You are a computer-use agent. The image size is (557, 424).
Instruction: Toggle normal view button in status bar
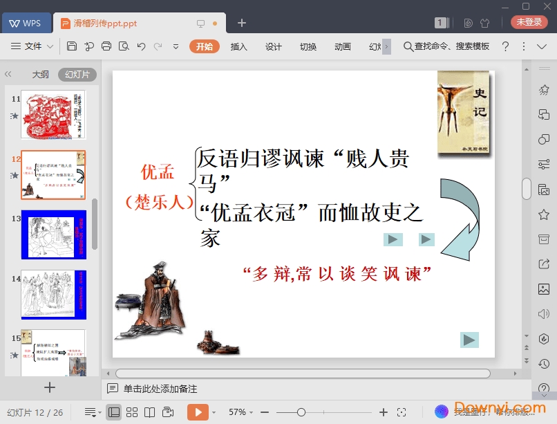pyautogui.click(x=114, y=412)
